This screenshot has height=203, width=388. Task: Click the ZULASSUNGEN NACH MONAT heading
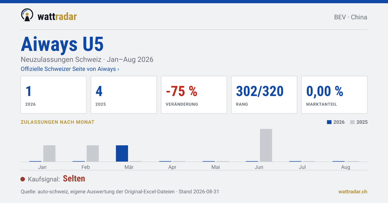58,122
